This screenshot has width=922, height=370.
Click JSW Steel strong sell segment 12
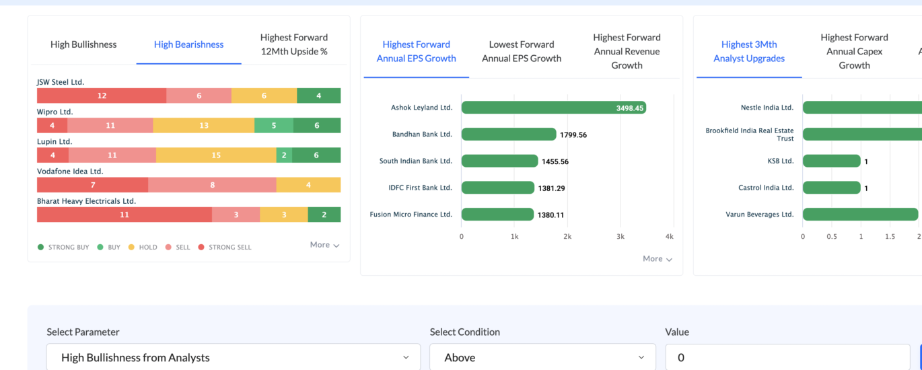point(102,96)
